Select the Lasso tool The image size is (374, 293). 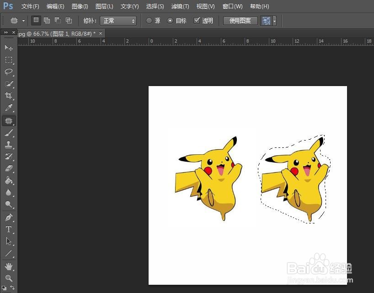point(9,71)
